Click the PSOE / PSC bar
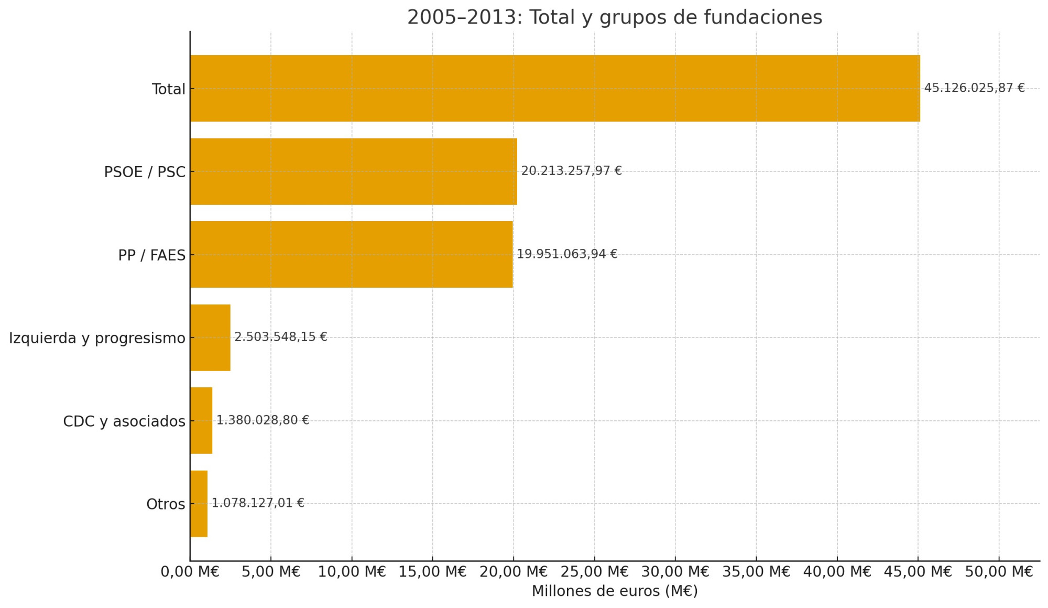Screen dimensions: 1048x608 click(x=353, y=171)
